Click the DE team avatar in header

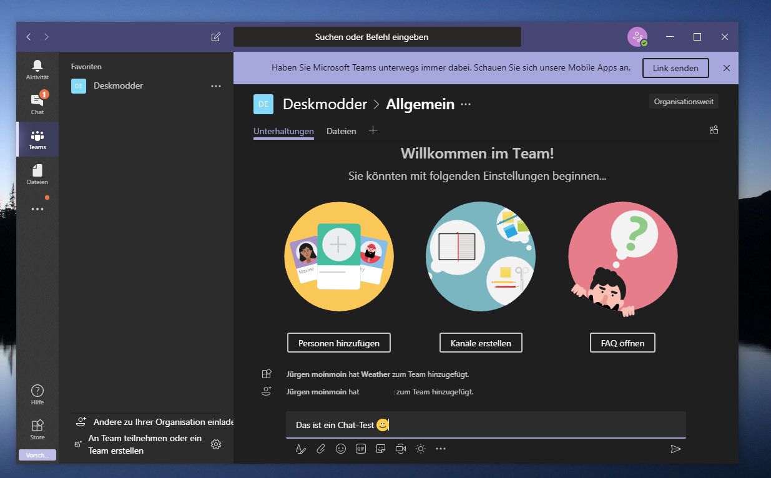pyautogui.click(x=263, y=104)
